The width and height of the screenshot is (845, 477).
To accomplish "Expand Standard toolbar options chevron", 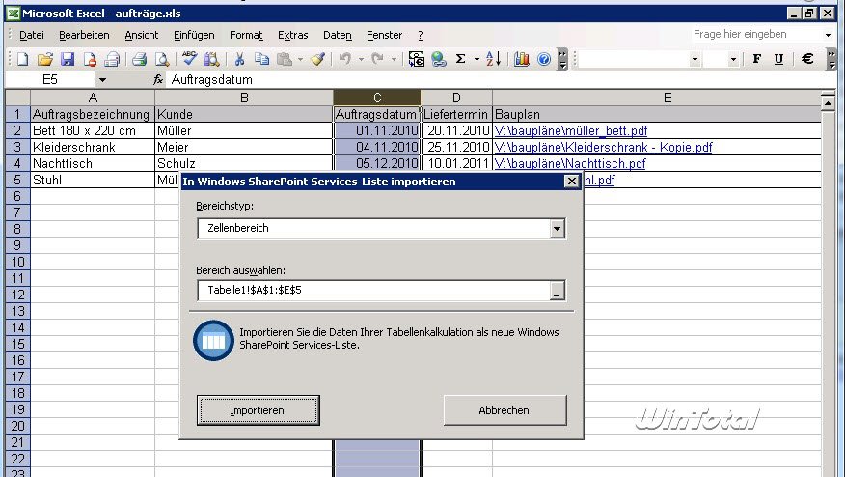I will tap(562, 59).
